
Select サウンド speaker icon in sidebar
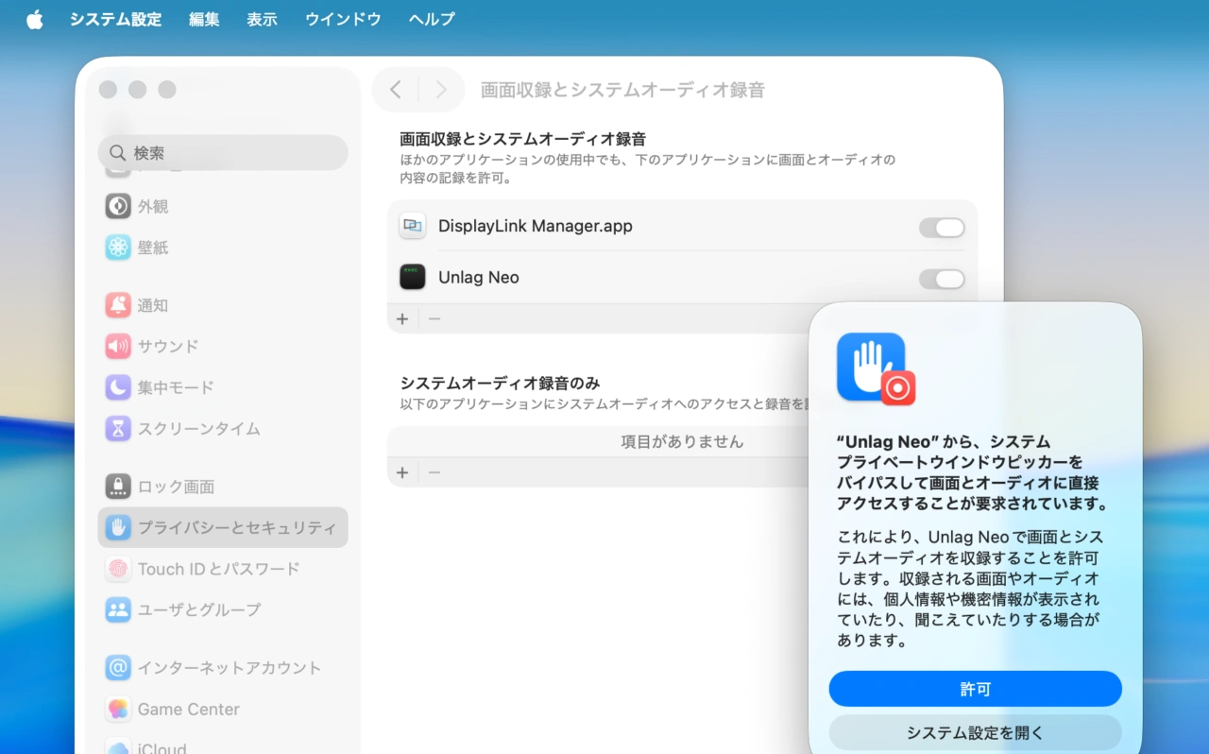tap(118, 346)
